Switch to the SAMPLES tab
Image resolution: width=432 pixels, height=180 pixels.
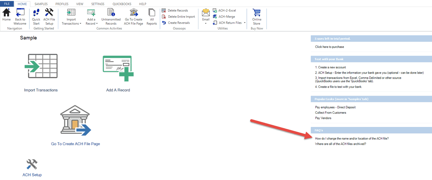pos(41,4)
